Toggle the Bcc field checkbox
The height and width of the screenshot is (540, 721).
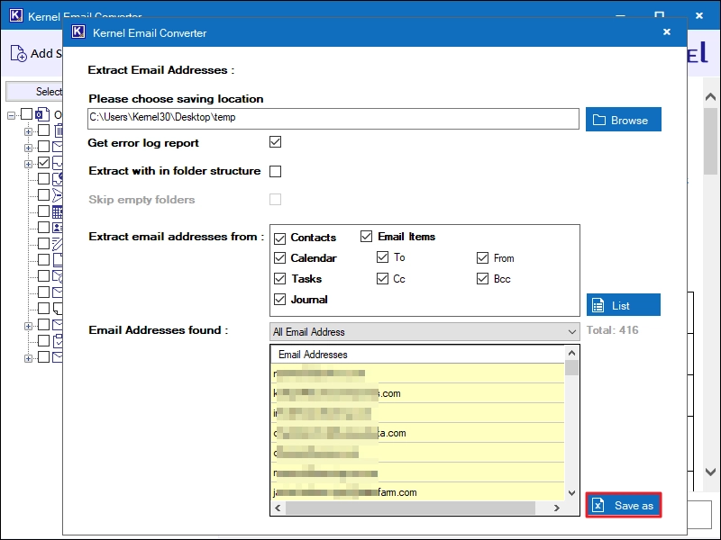482,278
